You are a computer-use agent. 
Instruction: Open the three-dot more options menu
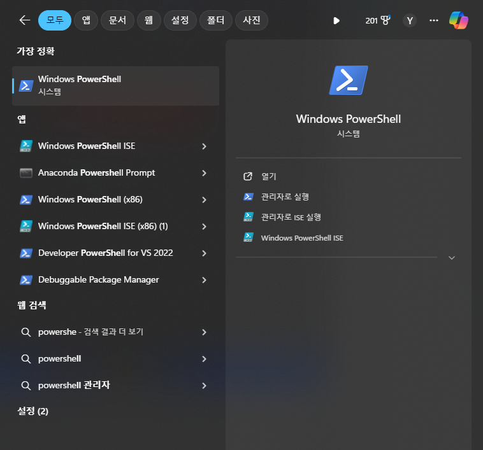coord(434,20)
